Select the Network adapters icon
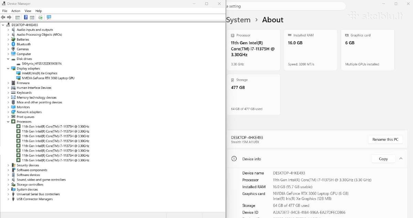This screenshot has height=218, width=413. tap(13, 112)
